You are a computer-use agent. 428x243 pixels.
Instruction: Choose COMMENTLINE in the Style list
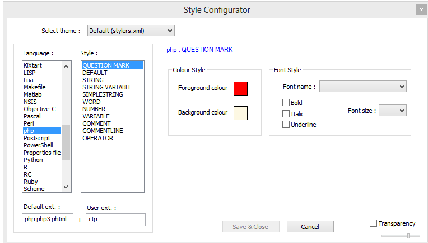click(x=103, y=131)
